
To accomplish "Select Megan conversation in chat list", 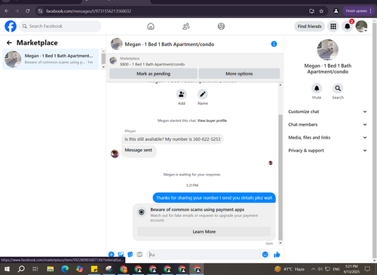I will pos(51,59).
